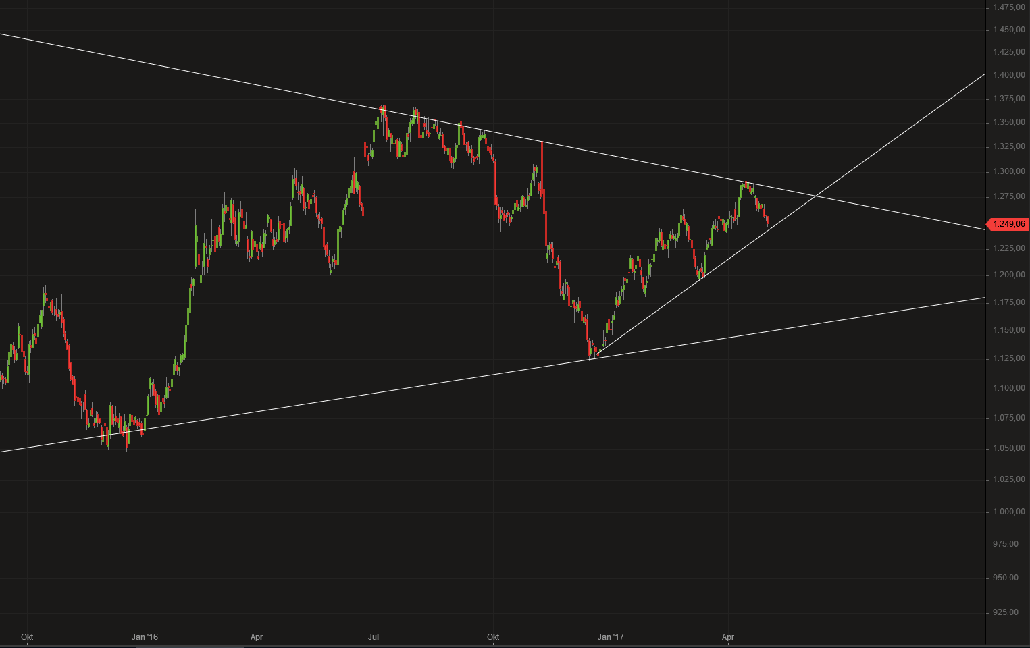Select the 1.000,00 price level label

click(1009, 512)
